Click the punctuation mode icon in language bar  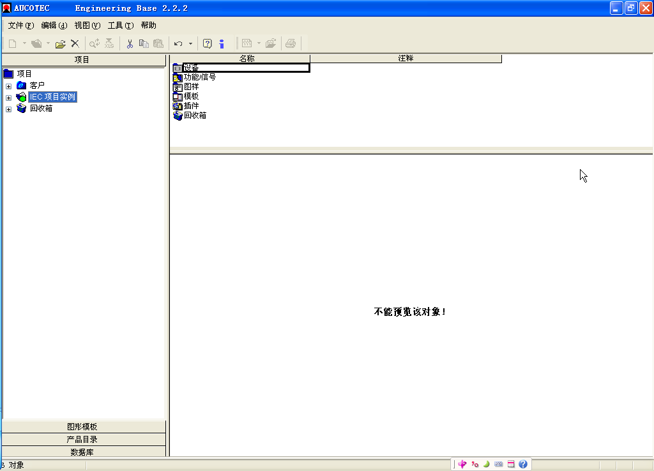[475, 464]
